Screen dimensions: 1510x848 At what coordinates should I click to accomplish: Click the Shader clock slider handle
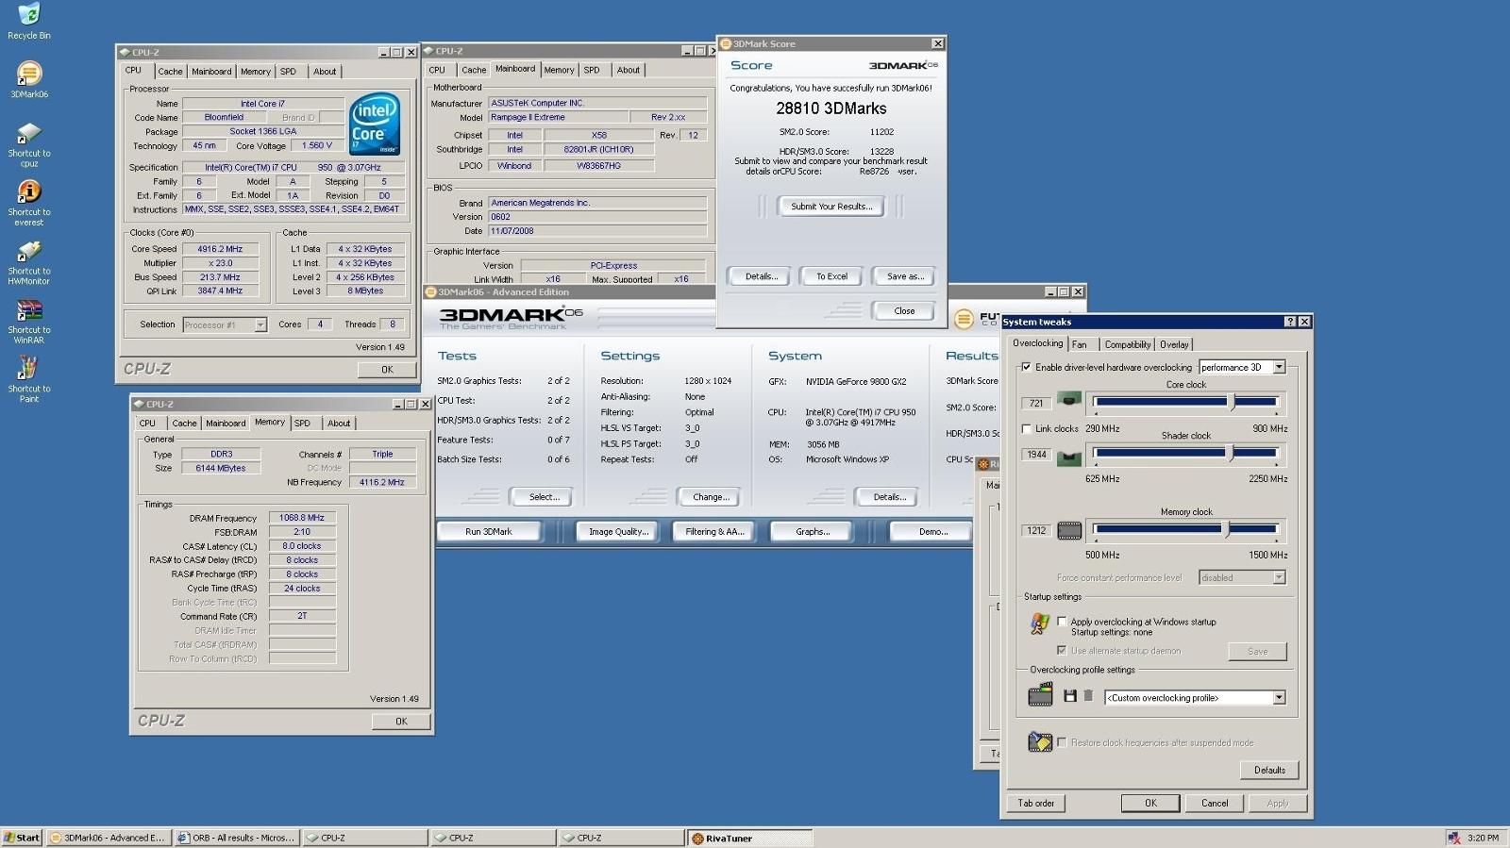coord(1231,454)
